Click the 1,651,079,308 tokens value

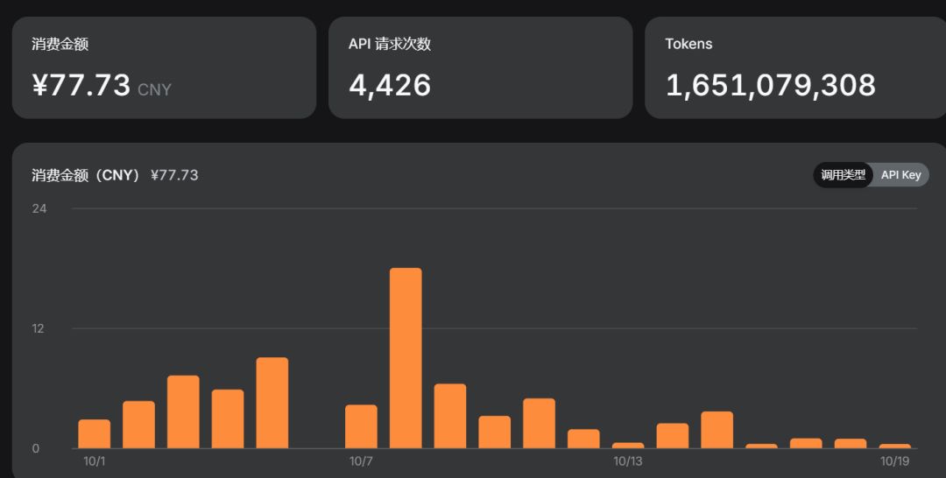[x=771, y=86]
